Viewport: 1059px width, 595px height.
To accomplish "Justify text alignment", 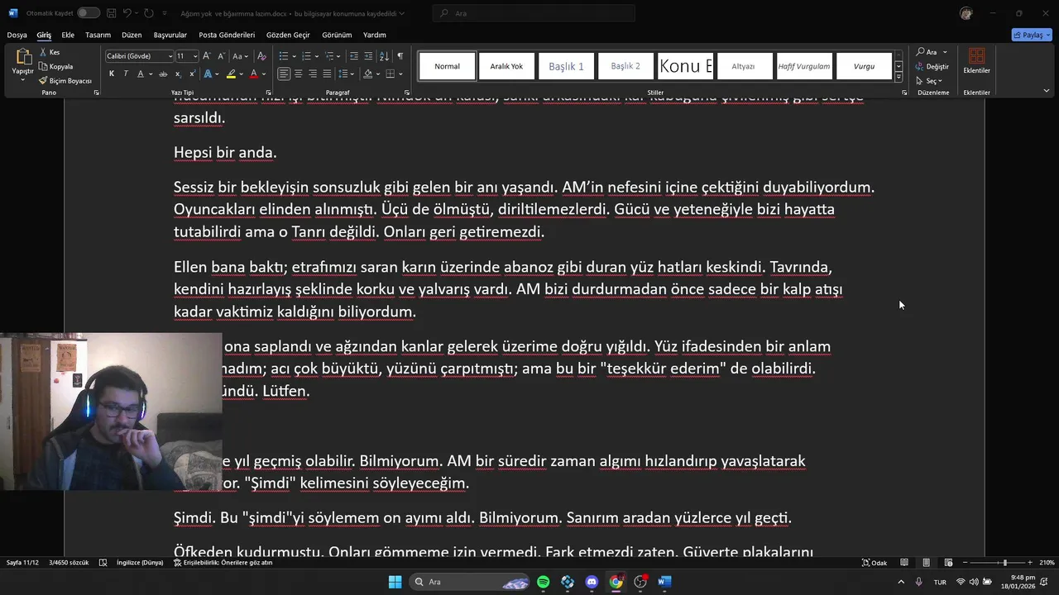I will click(x=327, y=74).
